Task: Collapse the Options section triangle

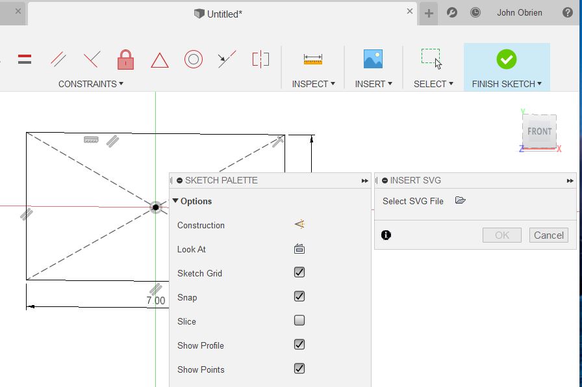Action: click(175, 201)
